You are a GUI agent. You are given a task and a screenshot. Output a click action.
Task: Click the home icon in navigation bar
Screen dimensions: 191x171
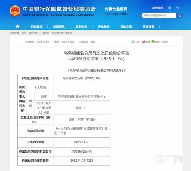coord(17,27)
